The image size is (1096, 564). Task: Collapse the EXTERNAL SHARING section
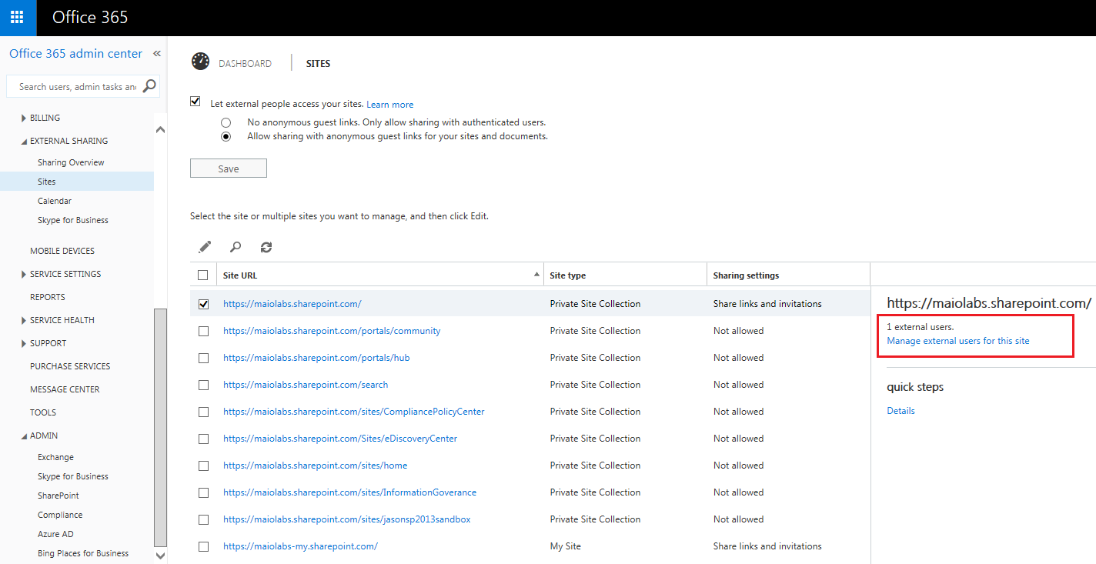(23, 140)
